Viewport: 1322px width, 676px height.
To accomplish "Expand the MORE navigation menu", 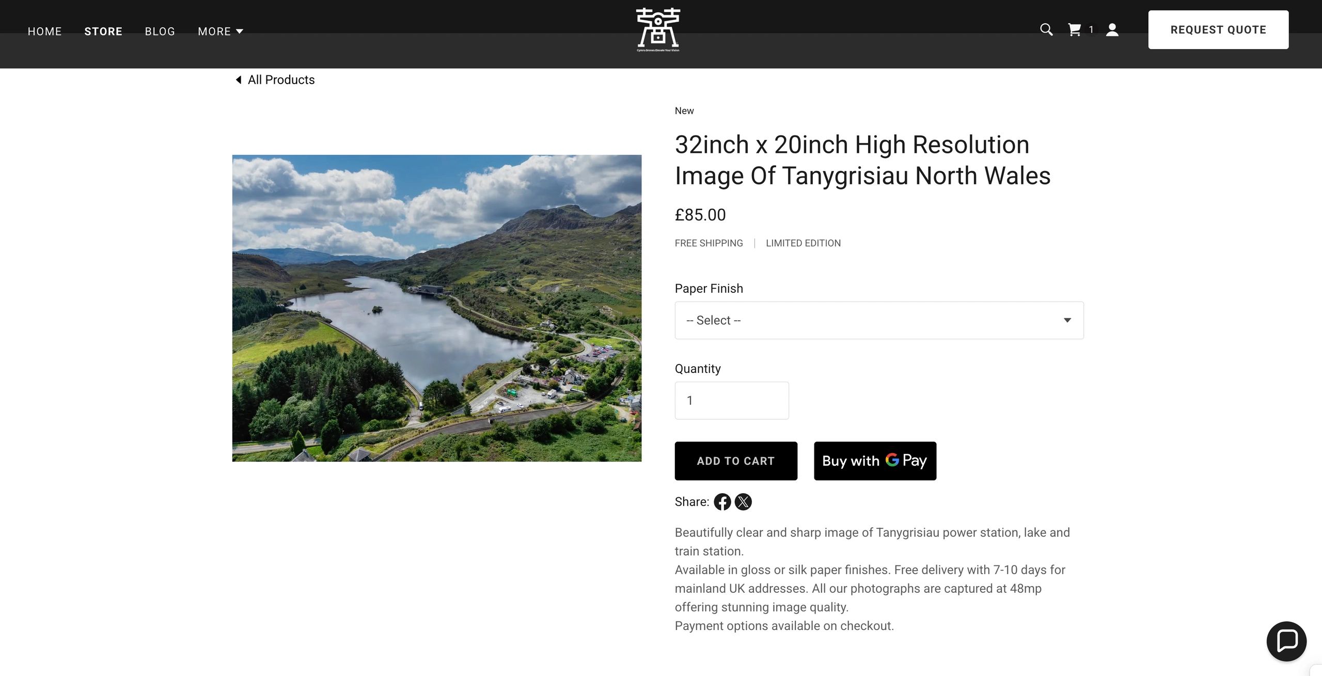I will pos(221,32).
